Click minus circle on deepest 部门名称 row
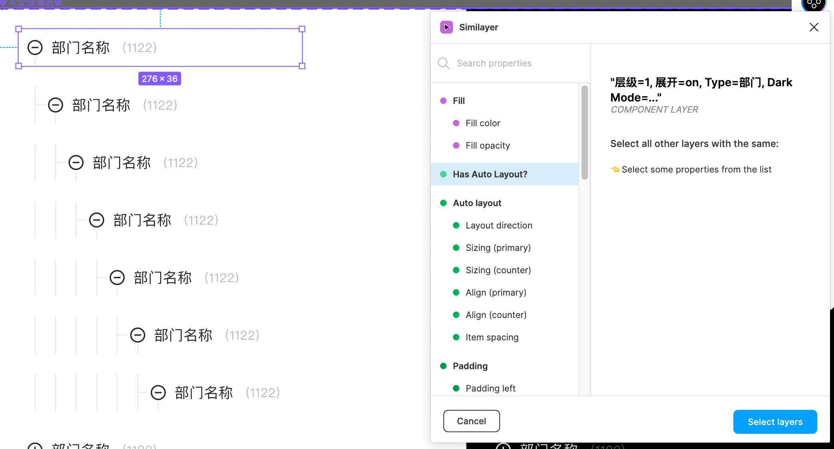The height and width of the screenshot is (449, 834). tap(158, 393)
